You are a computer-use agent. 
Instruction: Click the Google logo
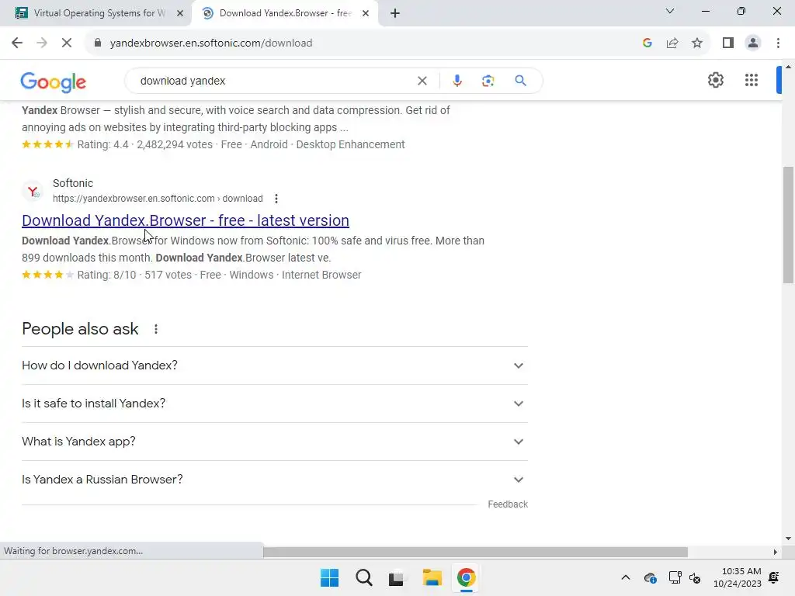(54, 82)
